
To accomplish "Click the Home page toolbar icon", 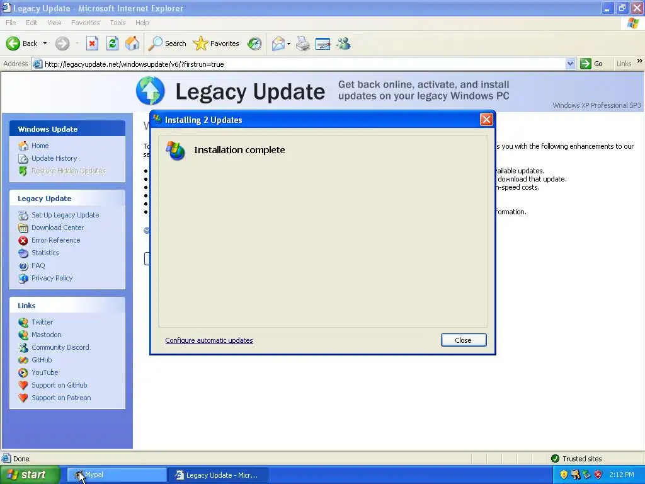I will point(132,43).
